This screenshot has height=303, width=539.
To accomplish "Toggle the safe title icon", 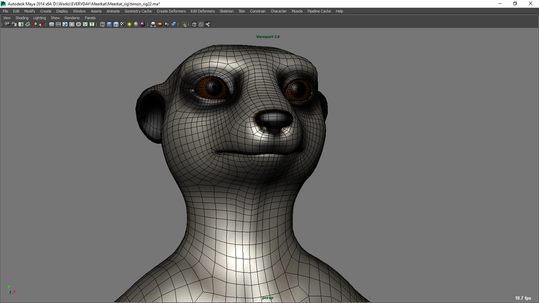I will pyautogui.click(x=92, y=24).
